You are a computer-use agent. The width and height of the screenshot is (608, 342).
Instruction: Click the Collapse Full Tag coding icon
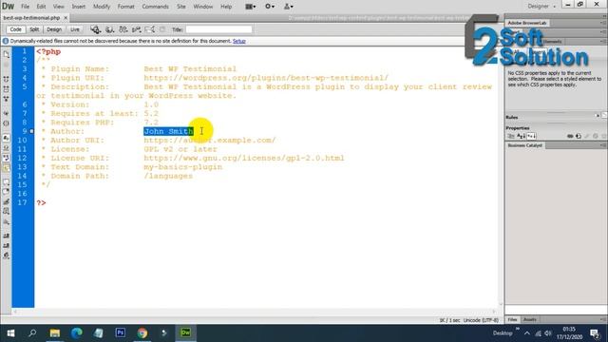click(x=7, y=79)
